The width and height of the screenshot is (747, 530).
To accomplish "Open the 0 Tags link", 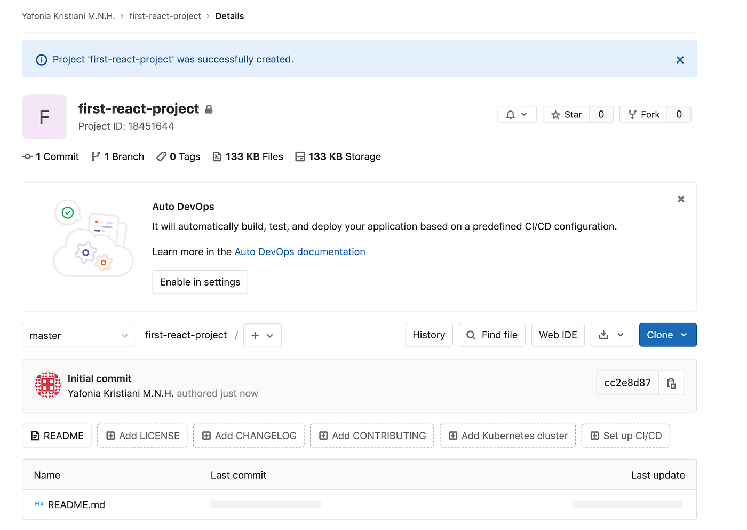I will point(178,156).
